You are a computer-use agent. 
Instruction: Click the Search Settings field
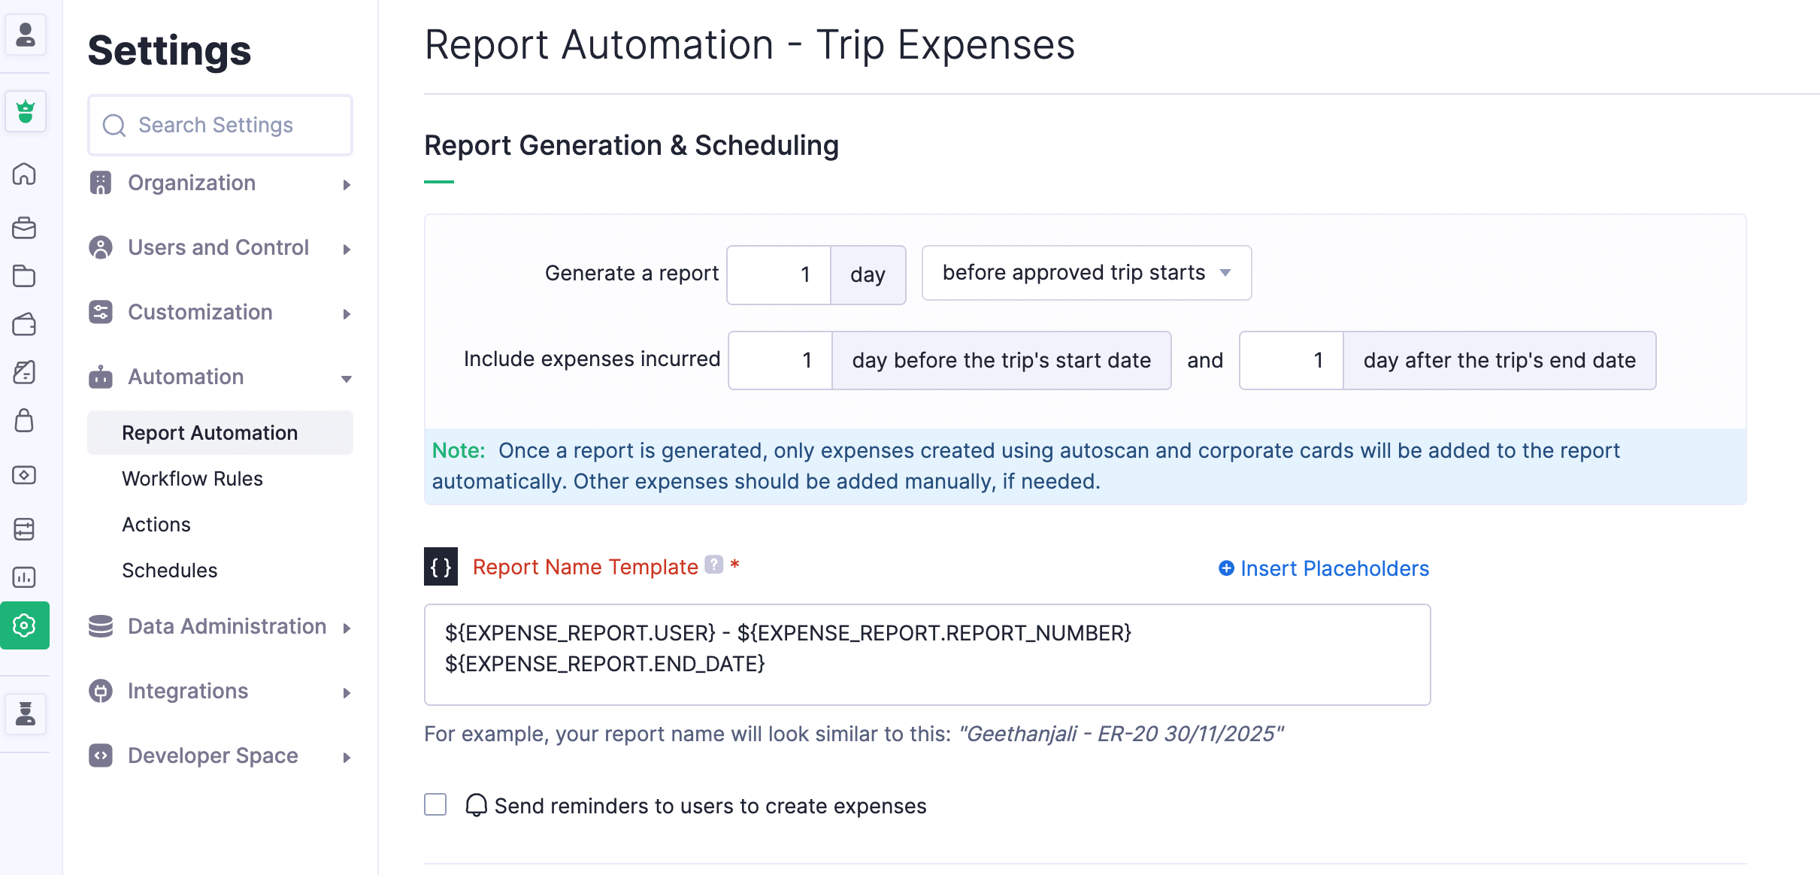(220, 125)
